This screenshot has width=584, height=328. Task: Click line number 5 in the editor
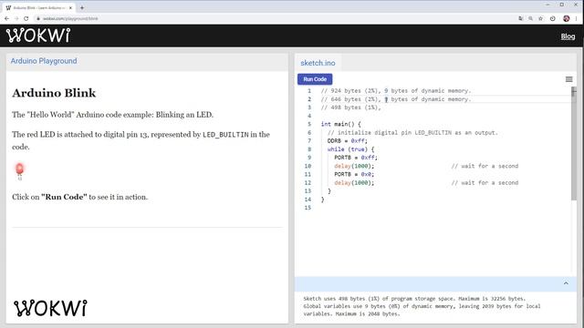tap(309, 124)
